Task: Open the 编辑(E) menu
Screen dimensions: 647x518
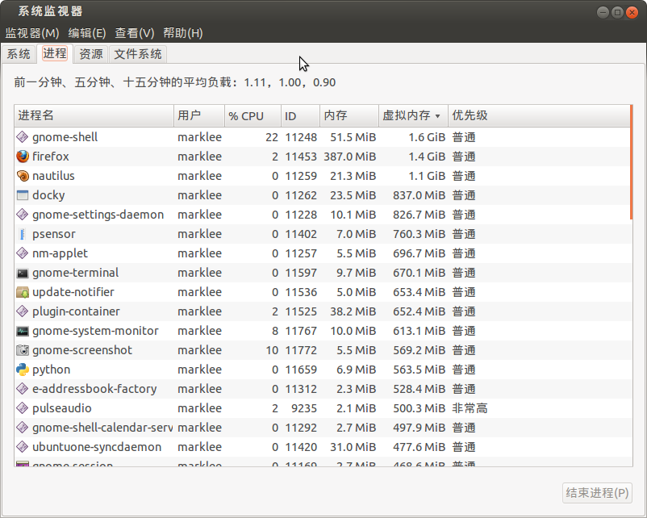Action: pyautogui.click(x=87, y=33)
